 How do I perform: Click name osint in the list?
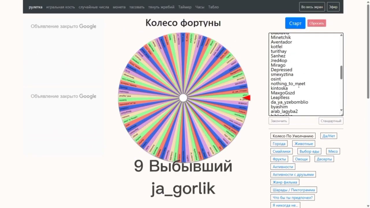click(x=276, y=79)
